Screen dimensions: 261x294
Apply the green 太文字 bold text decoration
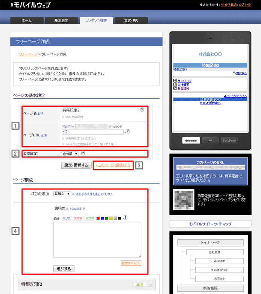pos(90,218)
